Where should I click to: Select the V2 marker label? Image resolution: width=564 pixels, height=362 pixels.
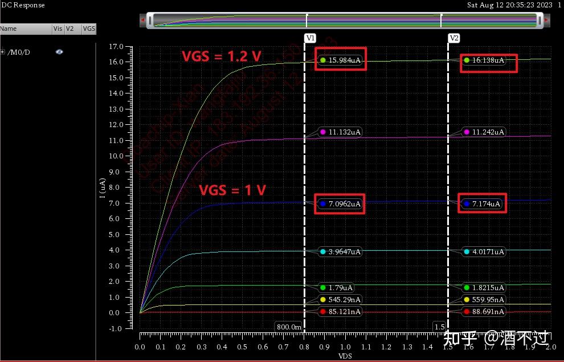(454, 38)
